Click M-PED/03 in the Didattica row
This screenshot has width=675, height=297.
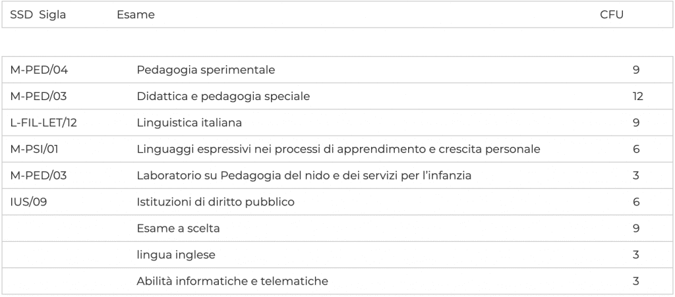click(x=39, y=96)
